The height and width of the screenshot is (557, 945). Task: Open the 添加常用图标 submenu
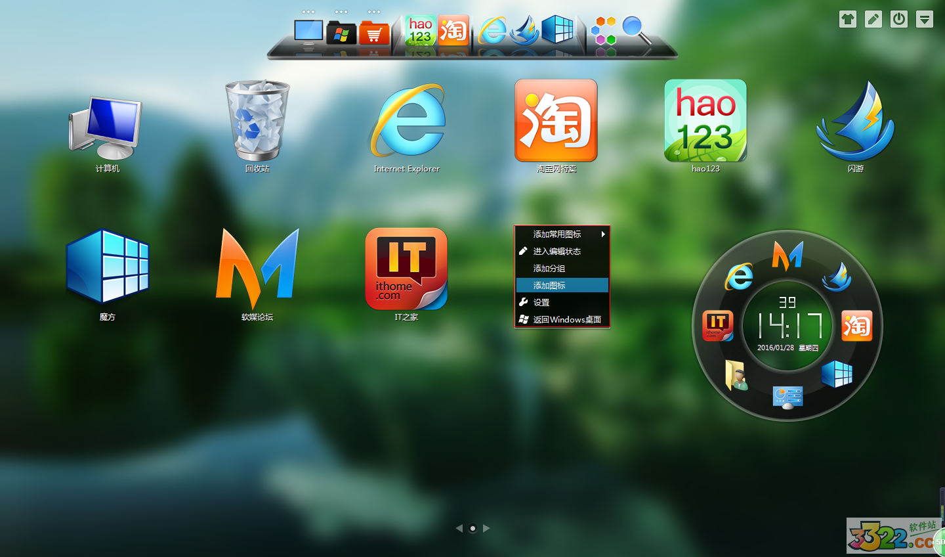(562, 234)
